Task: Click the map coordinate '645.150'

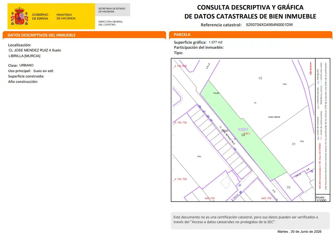Action: tap(266, 198)
